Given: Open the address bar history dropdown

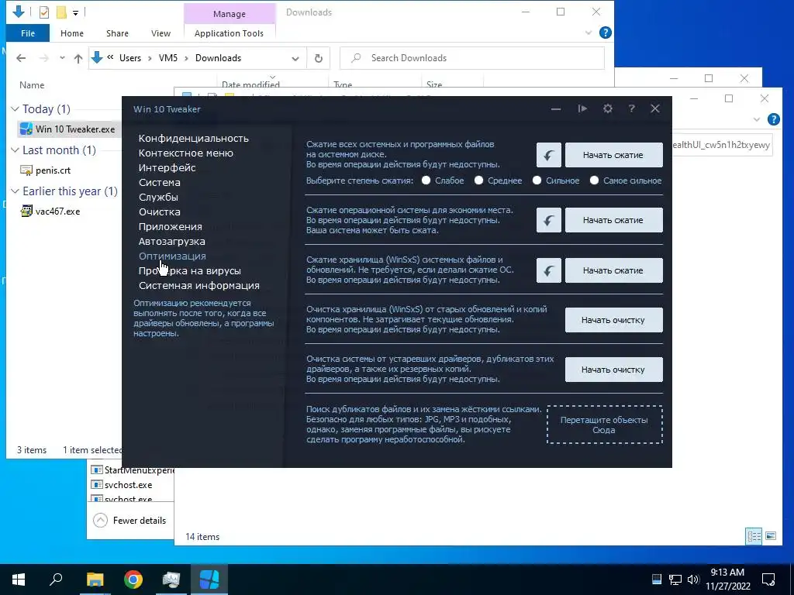Looking at the screenshot, I should (x=295, y=59).
